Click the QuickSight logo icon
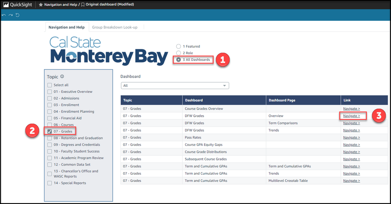The image size is (391, 204). point(5,4)
